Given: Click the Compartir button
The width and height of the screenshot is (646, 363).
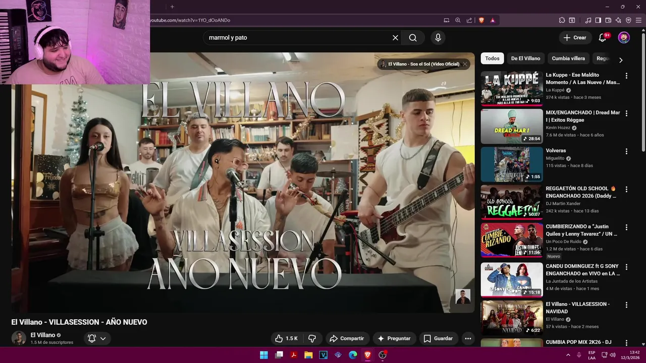Looking at the screenshot, I should tap(346, 338).
